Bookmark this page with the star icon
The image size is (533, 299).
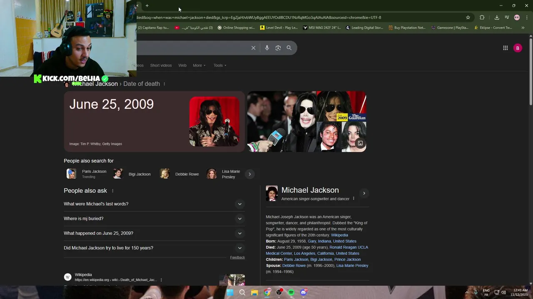pyautogui.click(x=468, y=17)
